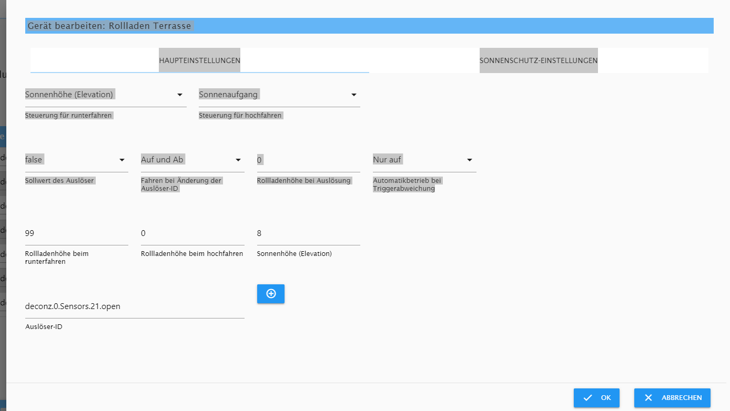Confirm the dialog with OK
Screen dimensions: 730x411
596,398
